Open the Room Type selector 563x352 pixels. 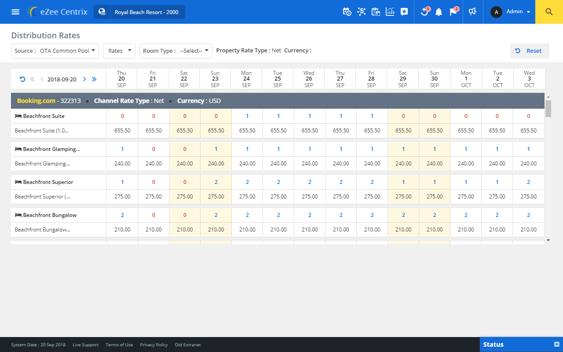tap(175, 51)
